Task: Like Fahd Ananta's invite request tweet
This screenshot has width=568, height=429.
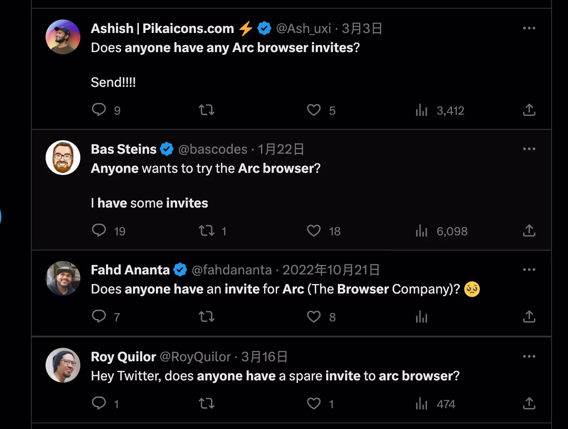Action: click(x=314, y=317)
